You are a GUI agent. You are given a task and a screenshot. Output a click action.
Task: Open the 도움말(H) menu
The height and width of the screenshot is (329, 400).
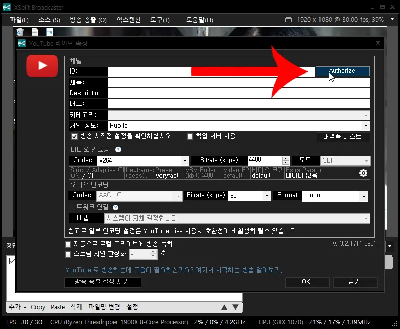199,20
